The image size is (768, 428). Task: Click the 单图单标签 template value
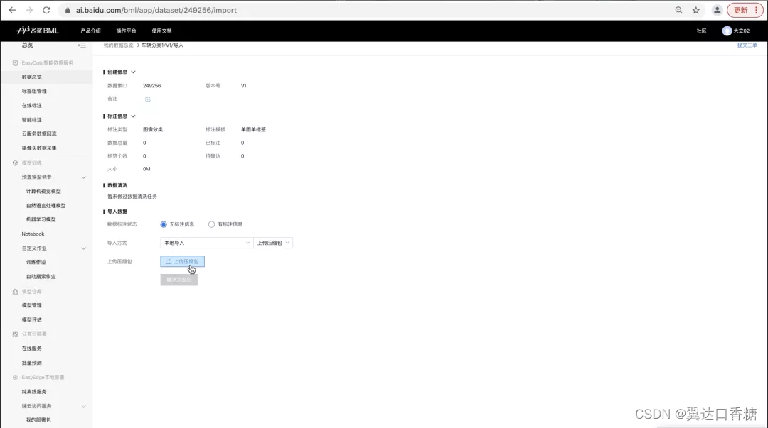tap(253, 130)
